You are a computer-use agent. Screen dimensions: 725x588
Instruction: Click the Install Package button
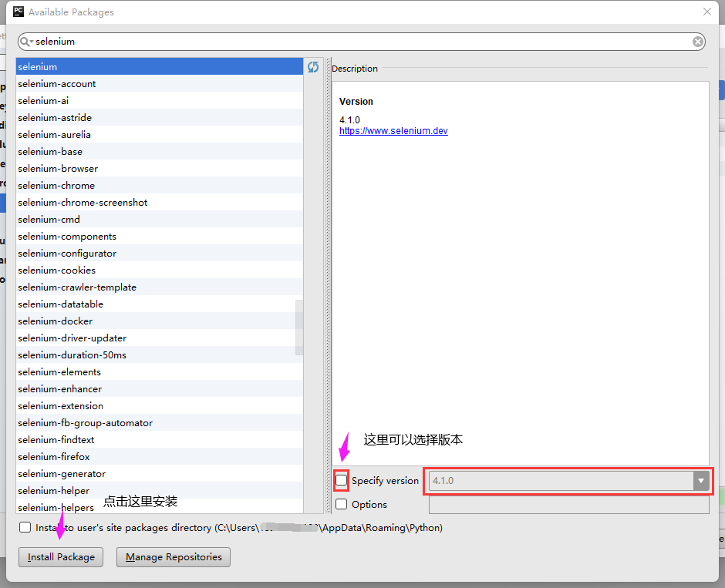(x=61, y=557)
